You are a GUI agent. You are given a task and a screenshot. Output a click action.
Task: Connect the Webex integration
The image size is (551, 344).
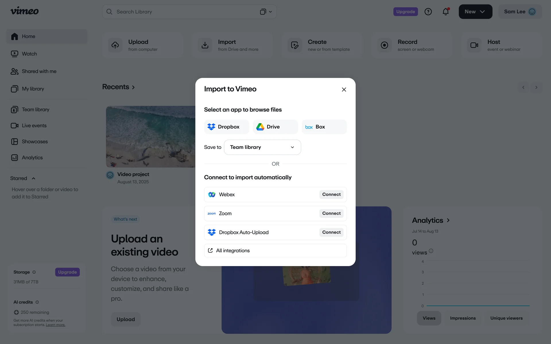click(x=331, y=194)
